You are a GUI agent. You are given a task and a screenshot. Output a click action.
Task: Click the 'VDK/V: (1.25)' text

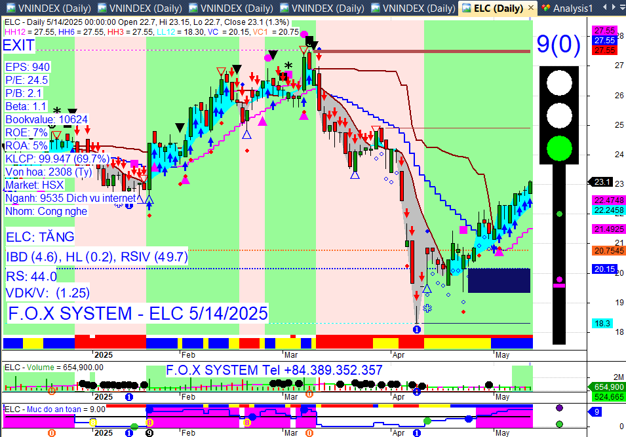click(x=47, y=293)
